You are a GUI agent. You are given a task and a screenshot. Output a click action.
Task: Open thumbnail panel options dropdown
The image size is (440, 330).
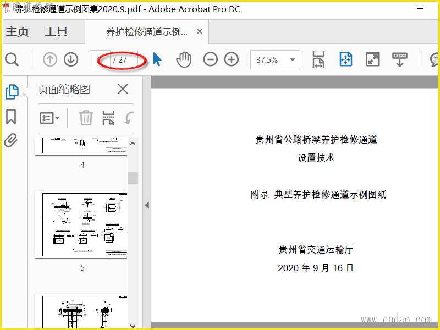click(x=50, y=118)
